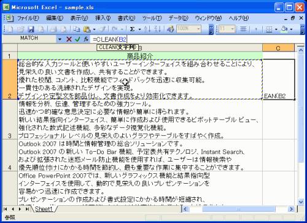This screenshot has height=223, width=307.
Task: Open the ファイル(F) menu
Action: 28,18
